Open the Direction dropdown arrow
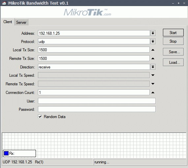 pos(153,67)
